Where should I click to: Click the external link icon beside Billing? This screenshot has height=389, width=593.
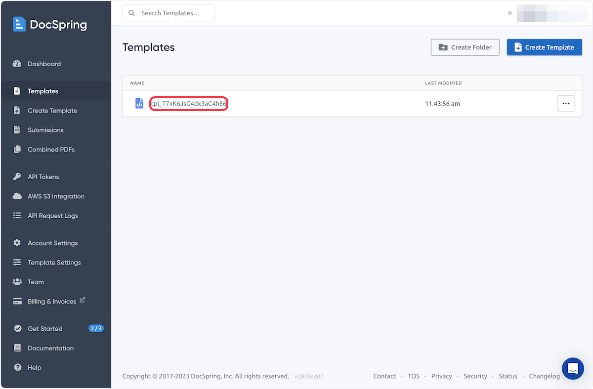tap(83, 300)
